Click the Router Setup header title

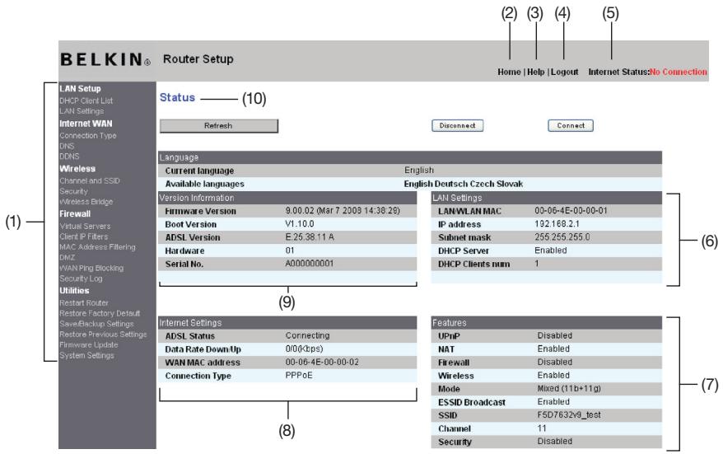(x=198, y=59)
